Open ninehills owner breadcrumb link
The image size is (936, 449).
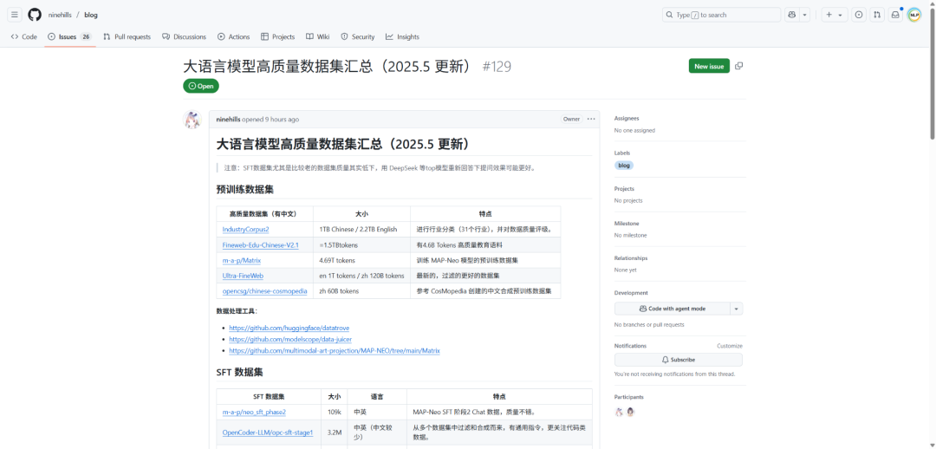tap(60, 15)
